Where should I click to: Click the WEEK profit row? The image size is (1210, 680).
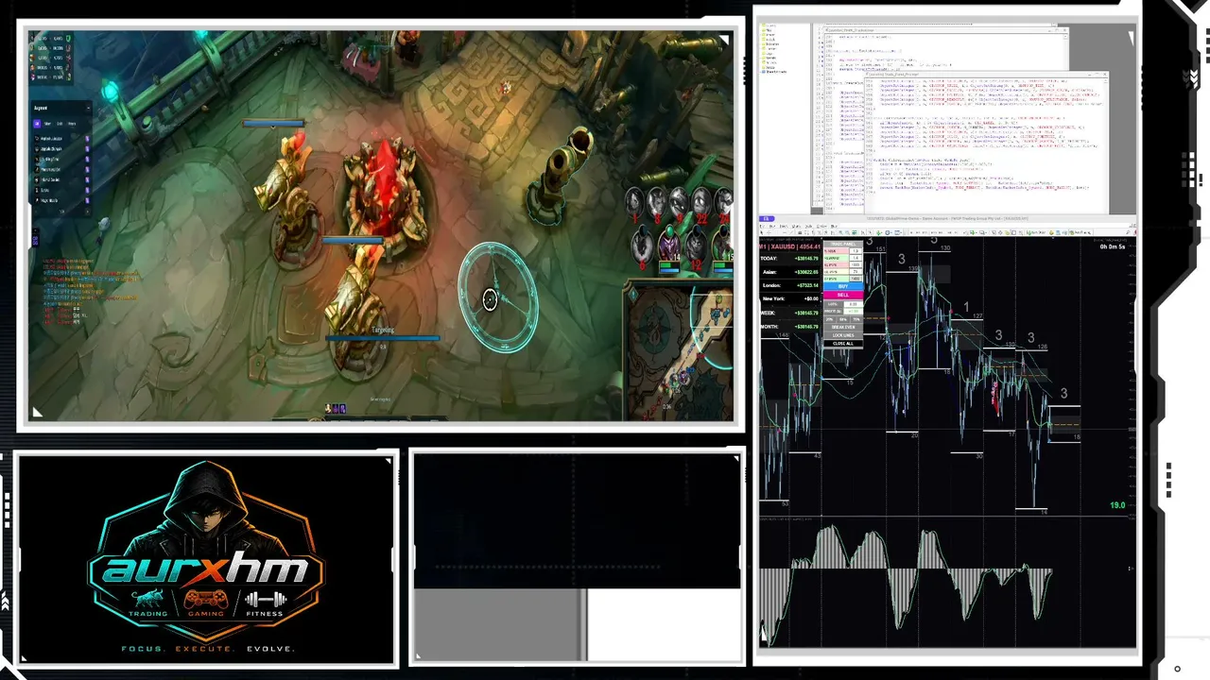[x=789, y=313]
